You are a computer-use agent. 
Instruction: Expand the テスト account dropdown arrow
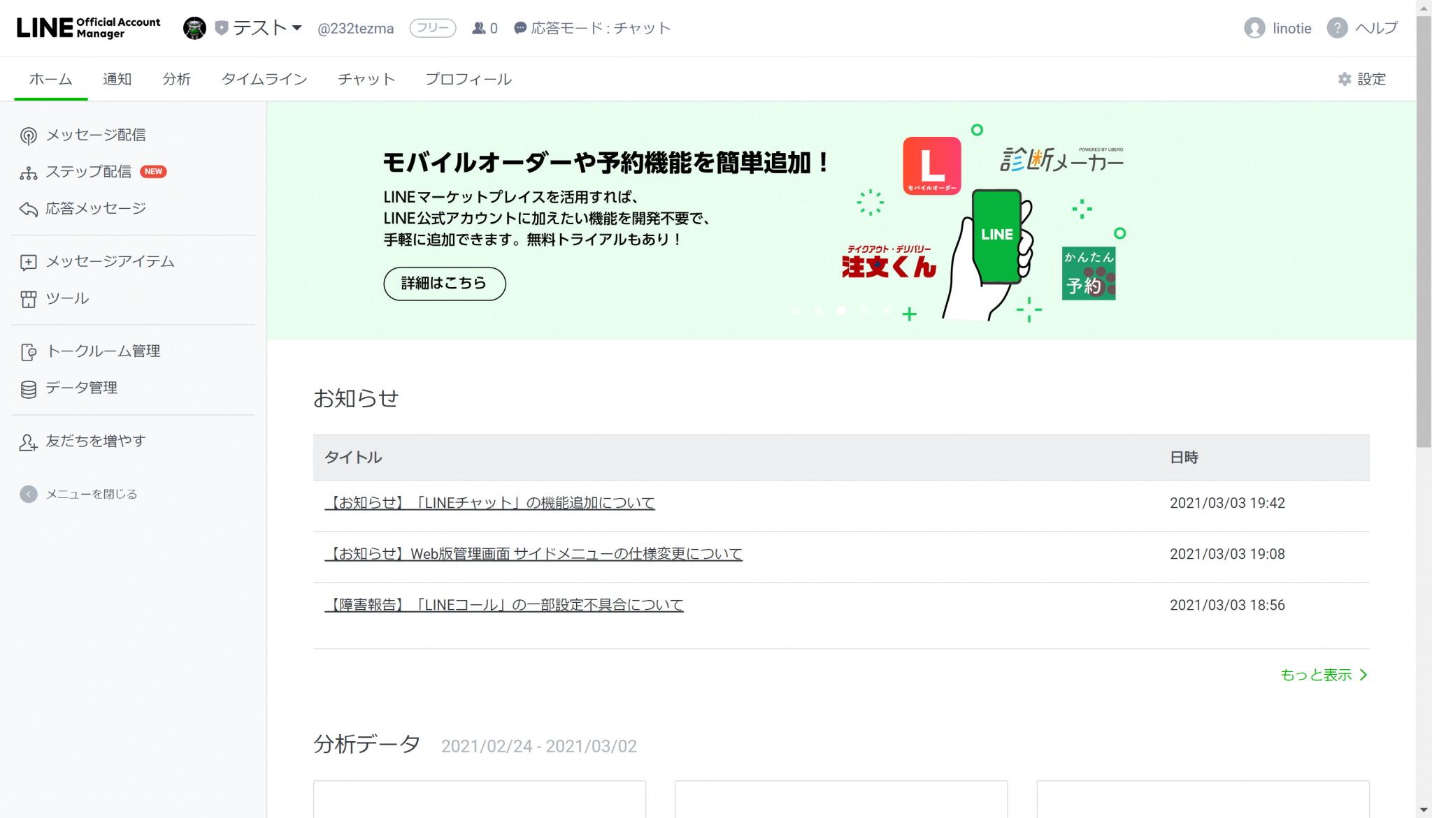(x=297, y=28)
